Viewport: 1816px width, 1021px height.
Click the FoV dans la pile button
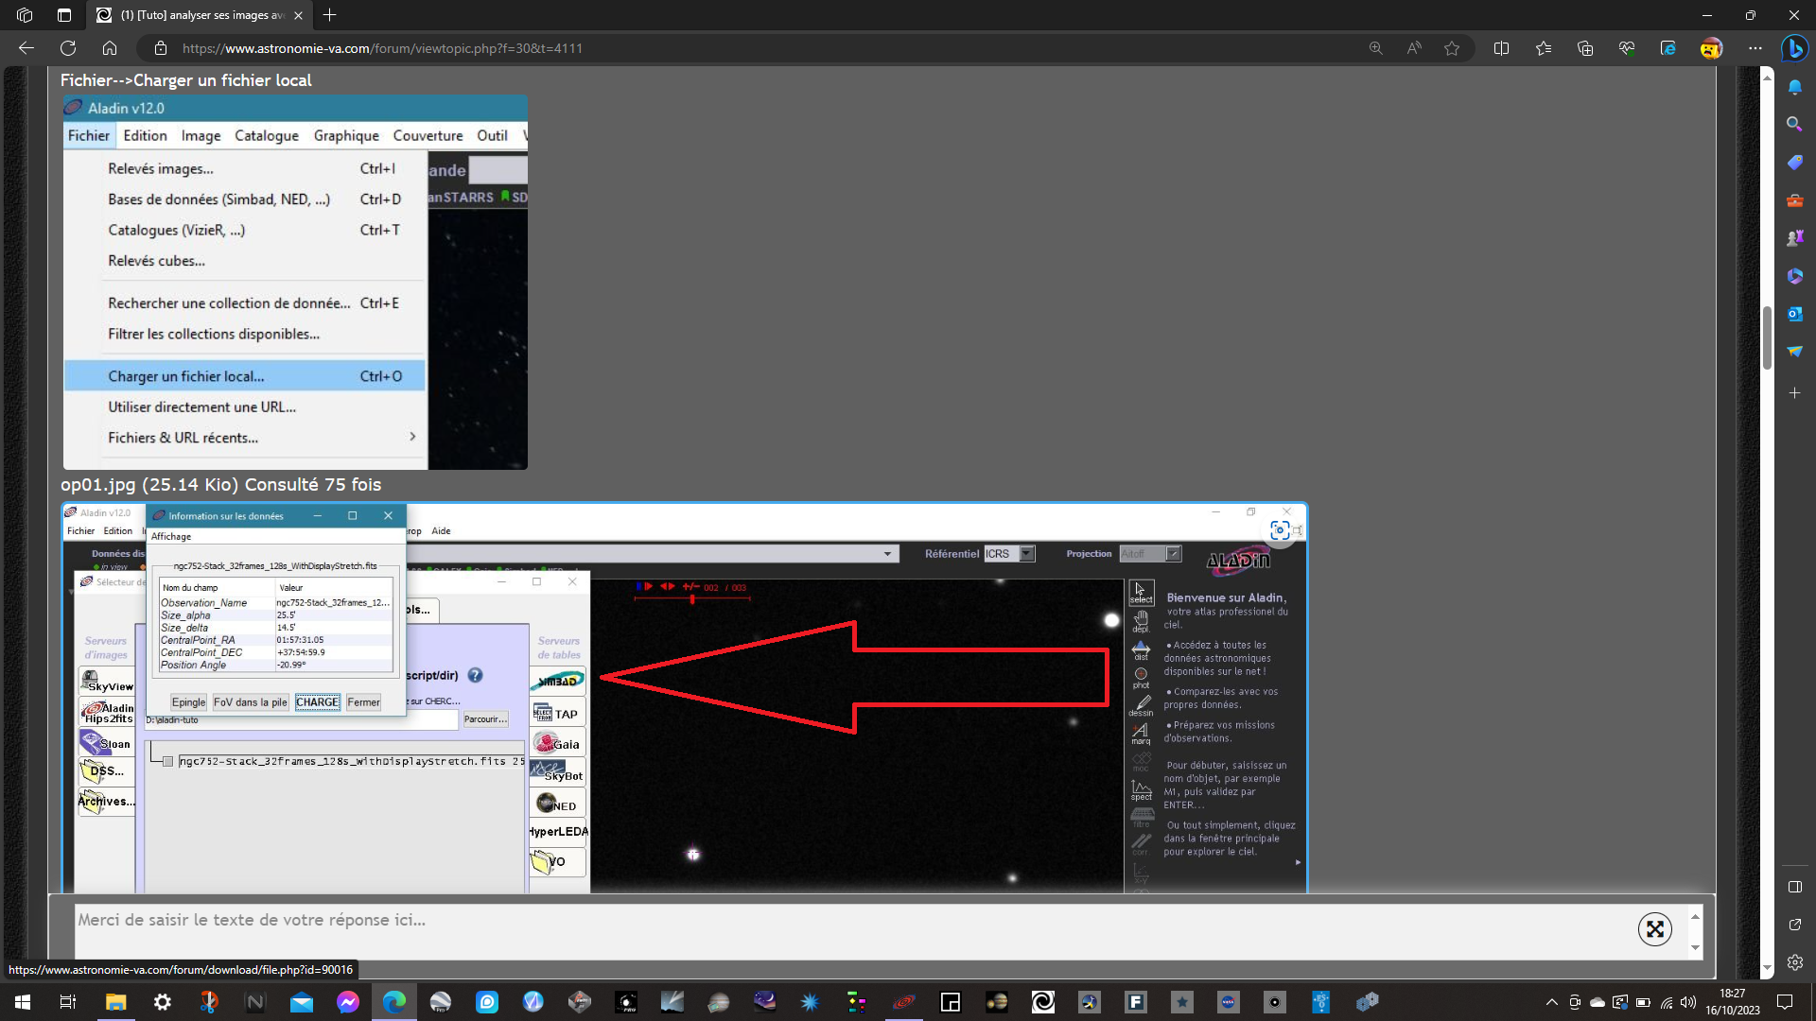click(250, 702)
